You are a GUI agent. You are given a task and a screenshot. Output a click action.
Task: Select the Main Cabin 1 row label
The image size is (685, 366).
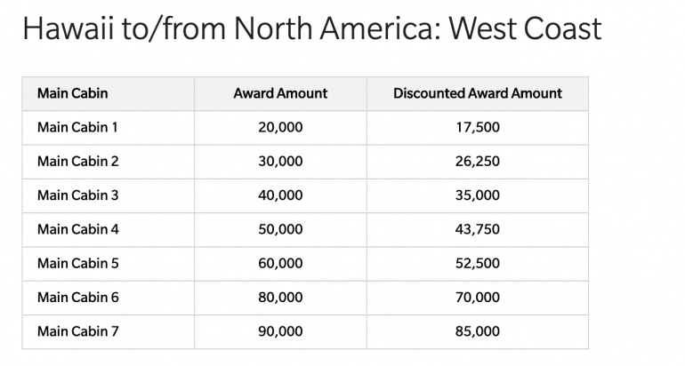click(x=77, y=127)
